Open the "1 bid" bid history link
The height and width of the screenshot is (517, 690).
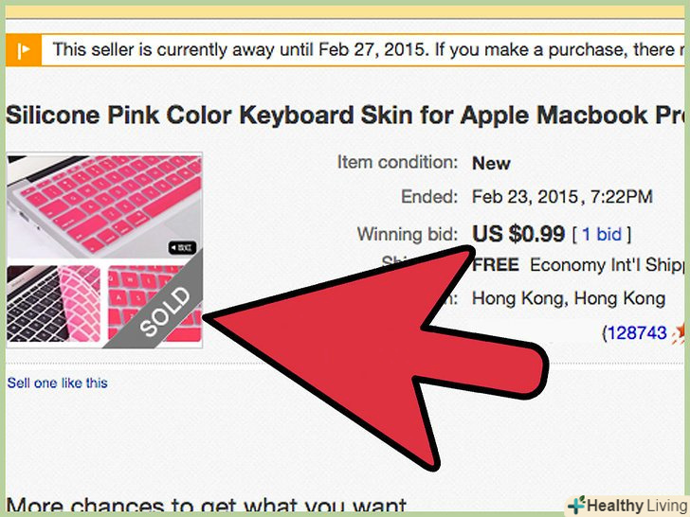(x=600, y=234)
